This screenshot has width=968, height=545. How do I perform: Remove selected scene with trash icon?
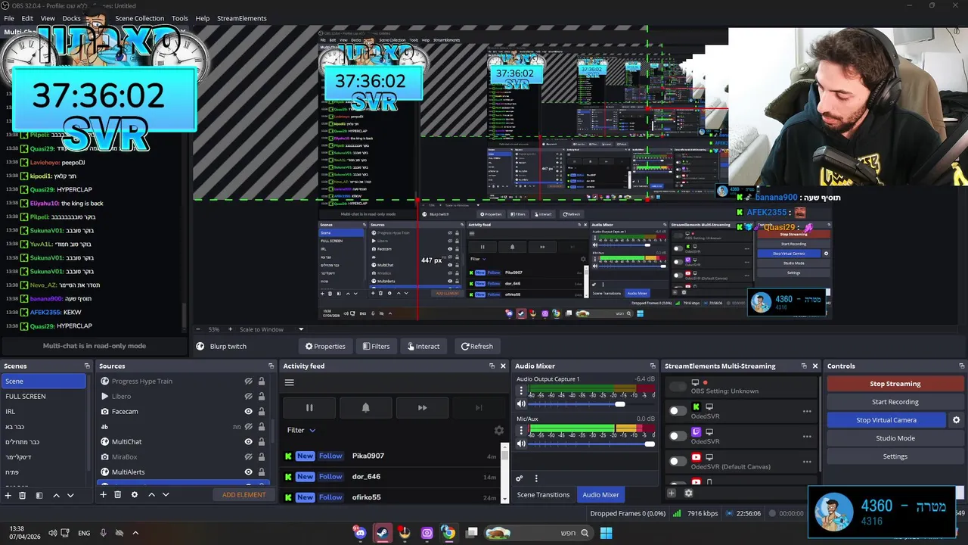coord(23,495)
